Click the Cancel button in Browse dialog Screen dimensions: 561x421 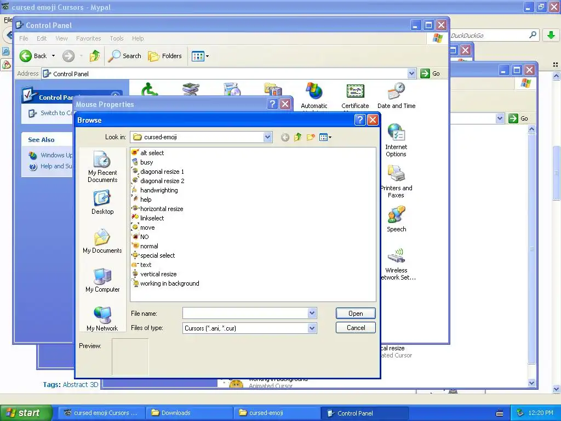[356, 328]
